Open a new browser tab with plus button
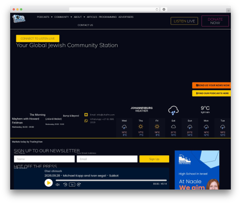Screen dimensions: 241x204 point(228,11)
